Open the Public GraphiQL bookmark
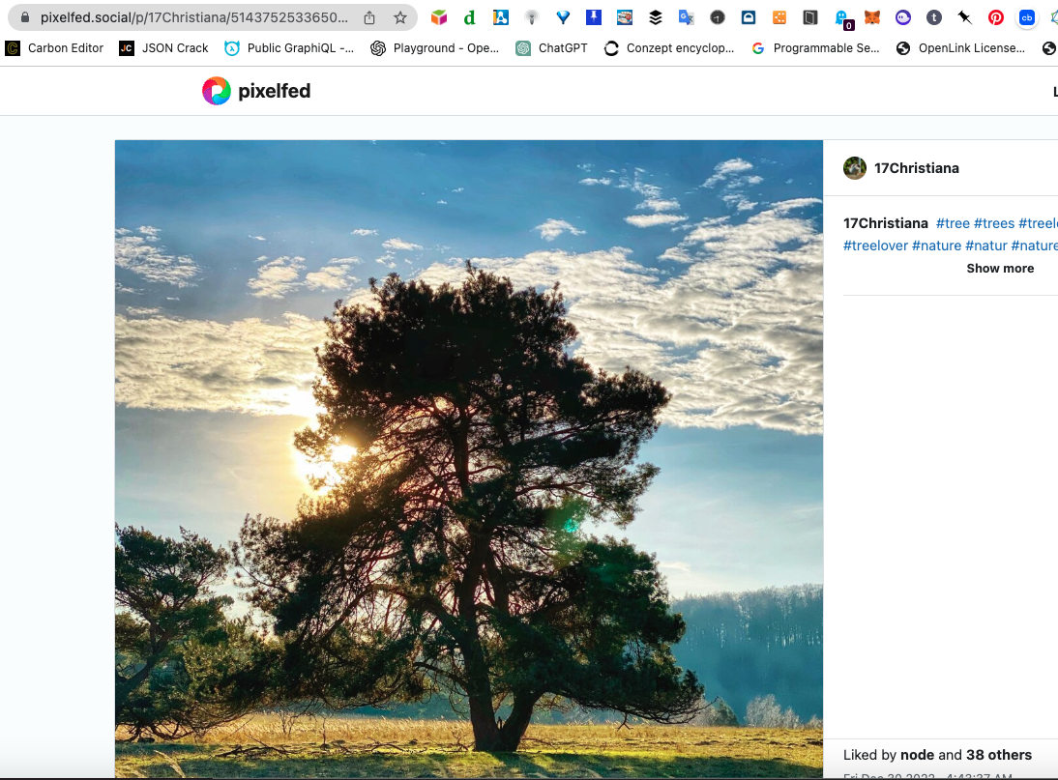 tap(289, 48)
